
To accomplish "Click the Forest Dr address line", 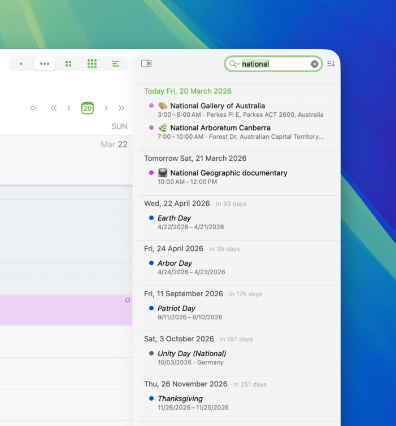I will pos(266,137).
